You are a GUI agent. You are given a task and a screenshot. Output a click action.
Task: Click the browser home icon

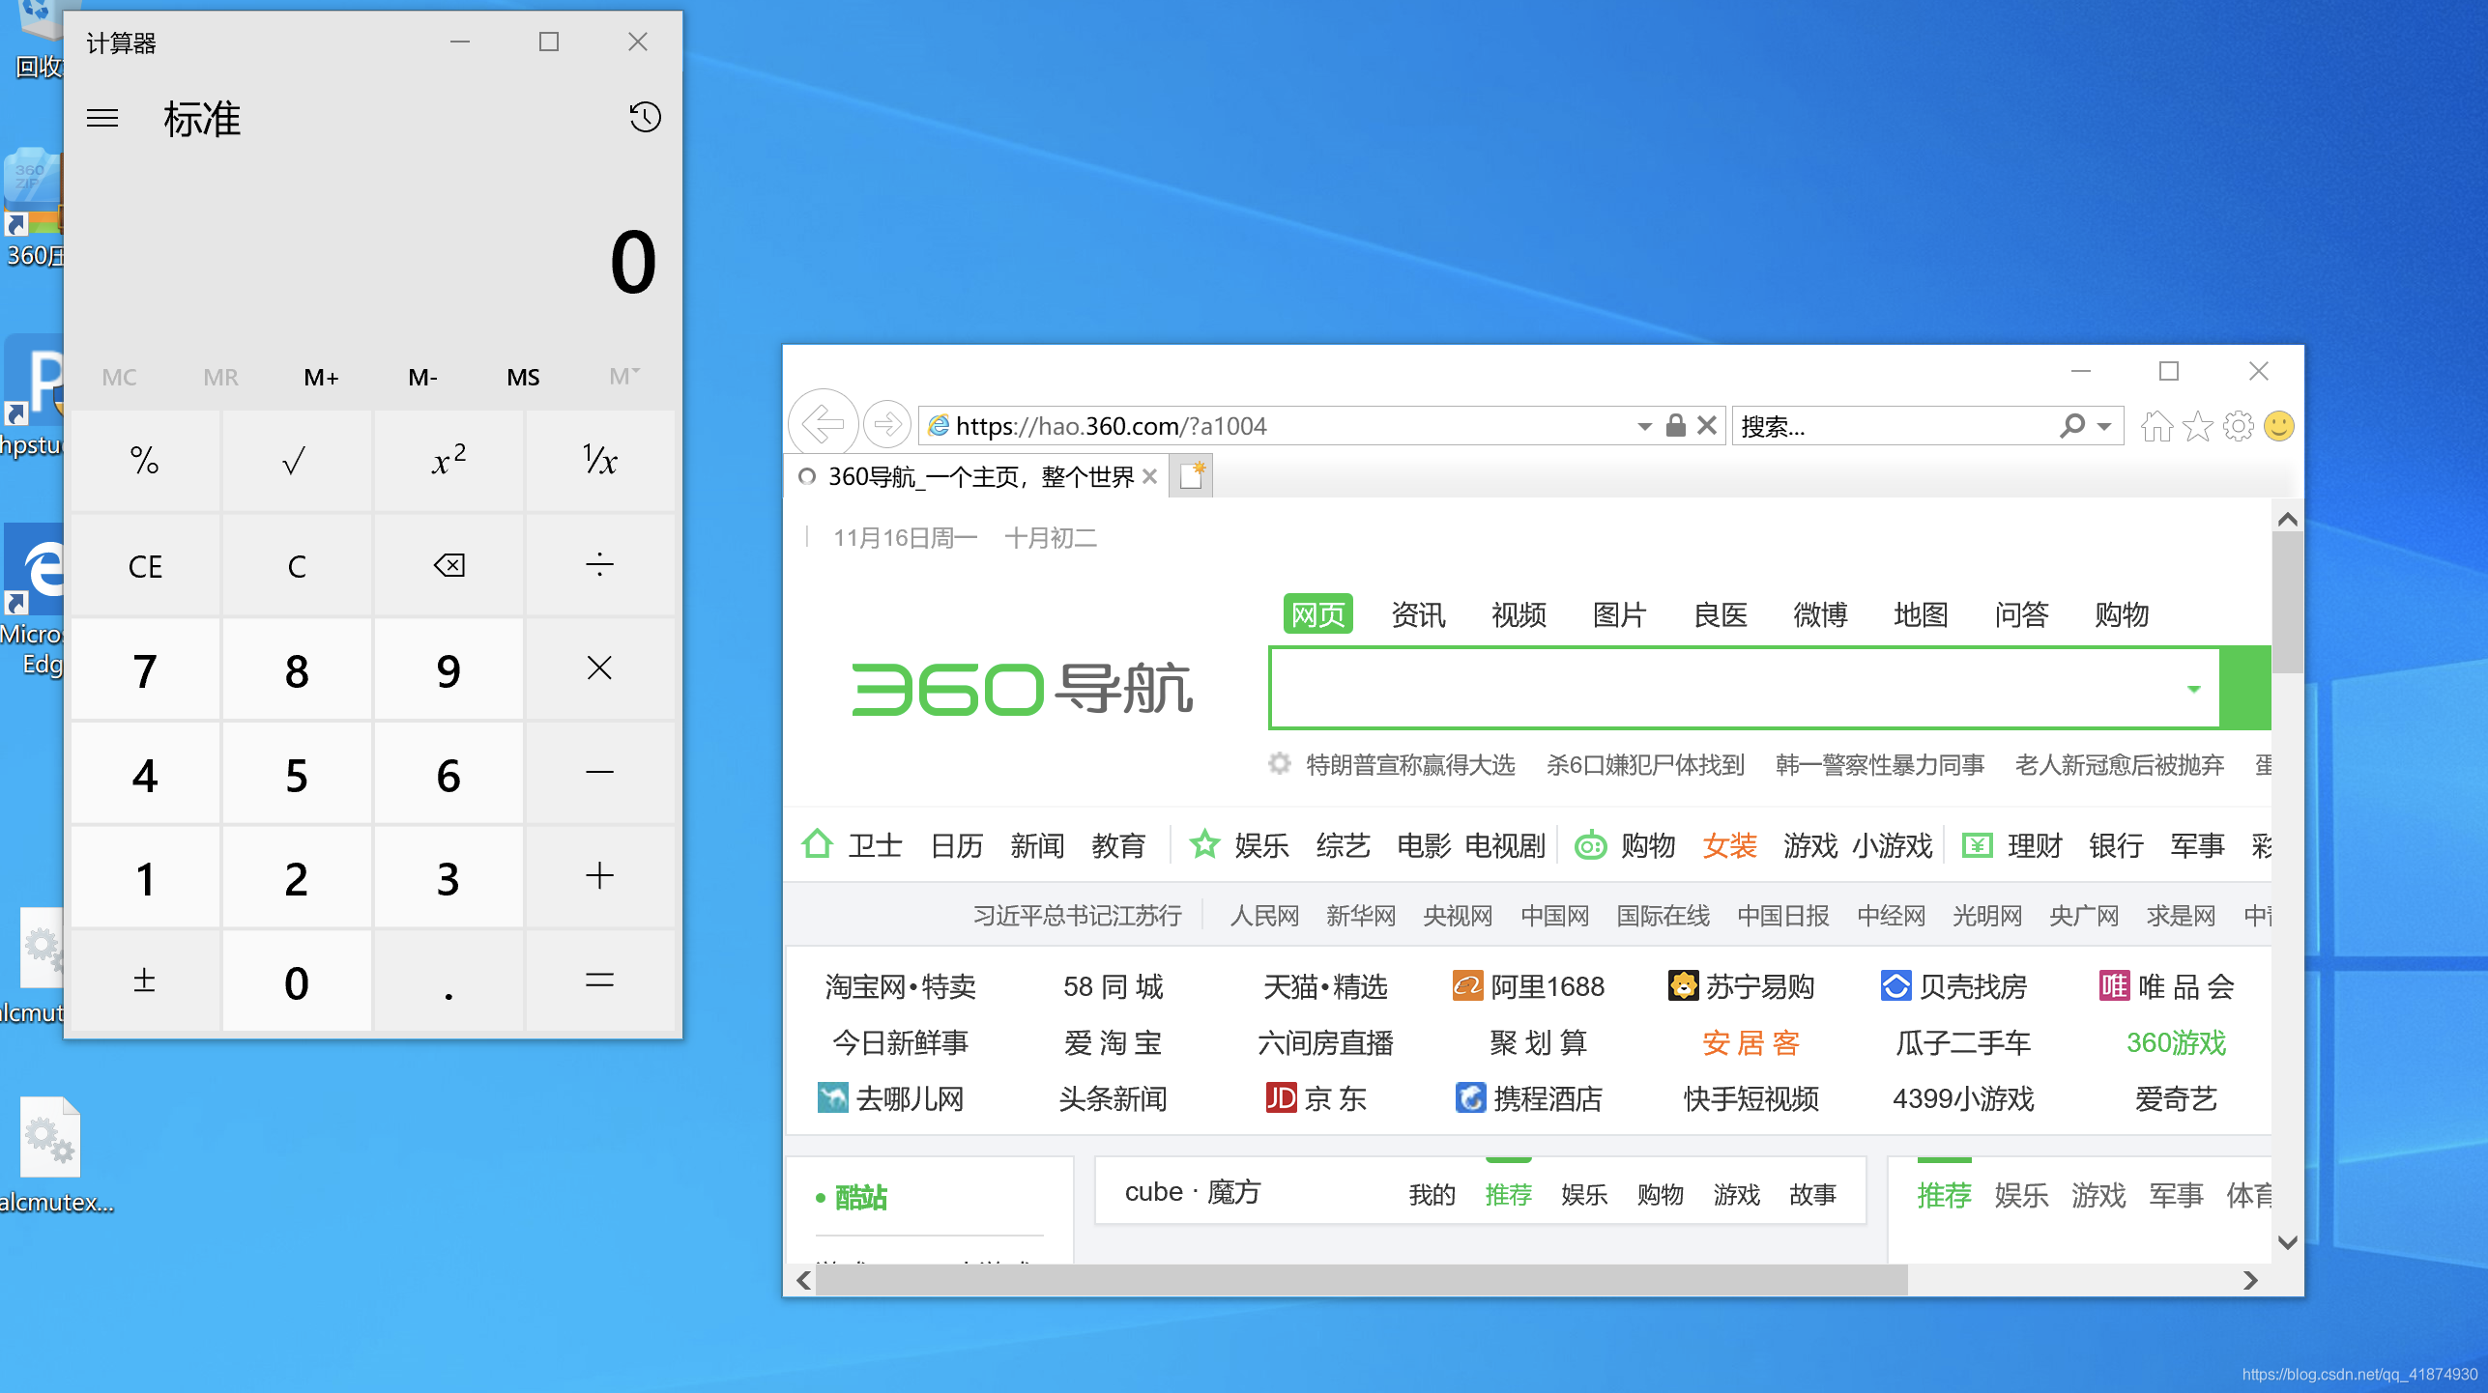[2155, 425]
